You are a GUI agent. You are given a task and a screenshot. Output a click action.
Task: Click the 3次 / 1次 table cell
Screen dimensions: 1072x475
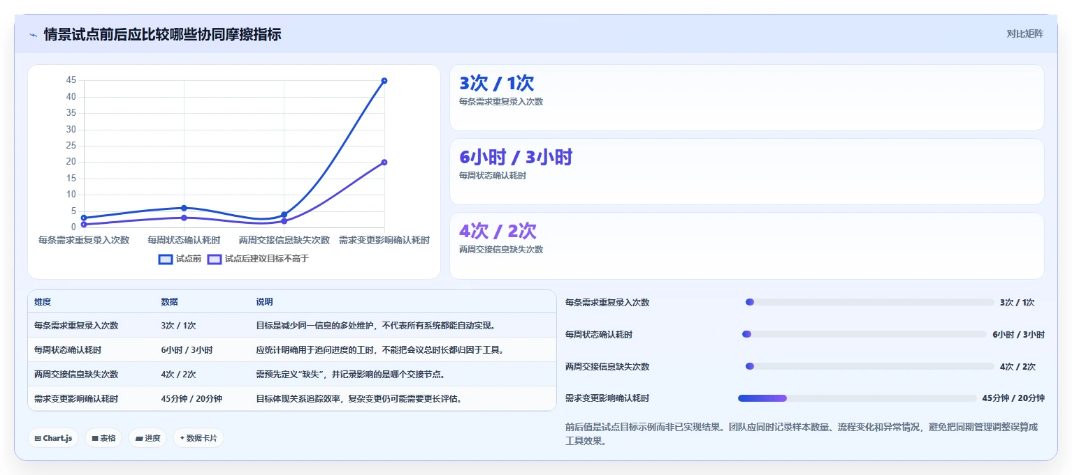178,326
